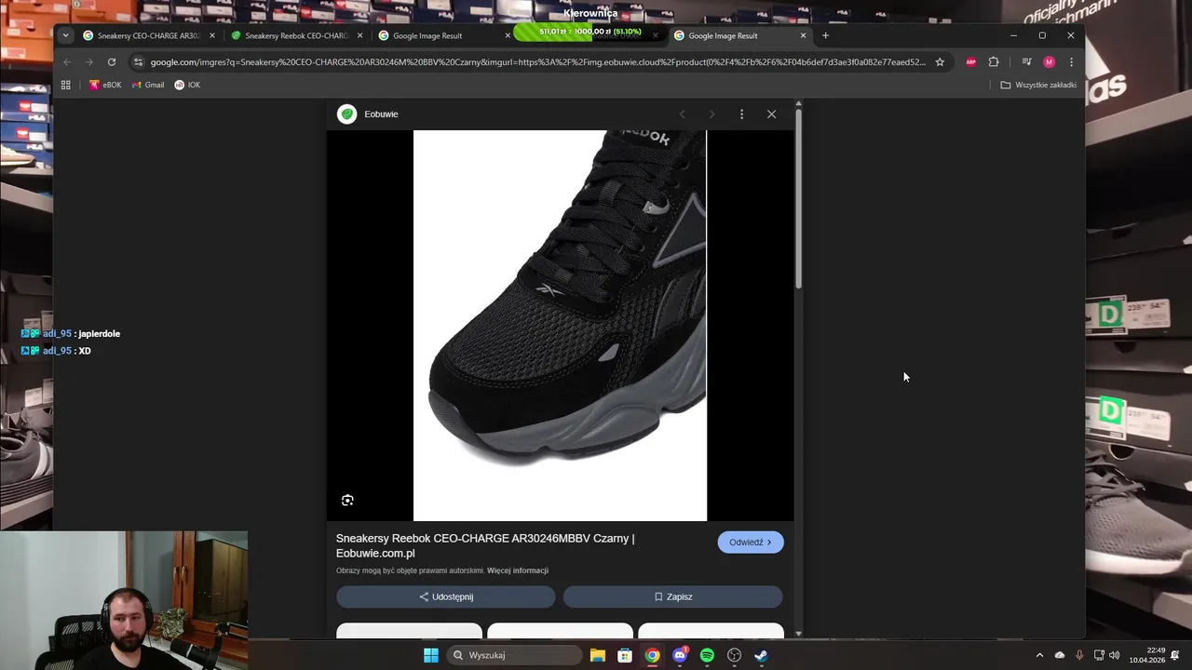Open File Explorer from taskbar
The width and height of the screenshot is (1192, 670).
click(x=597, y=655)
